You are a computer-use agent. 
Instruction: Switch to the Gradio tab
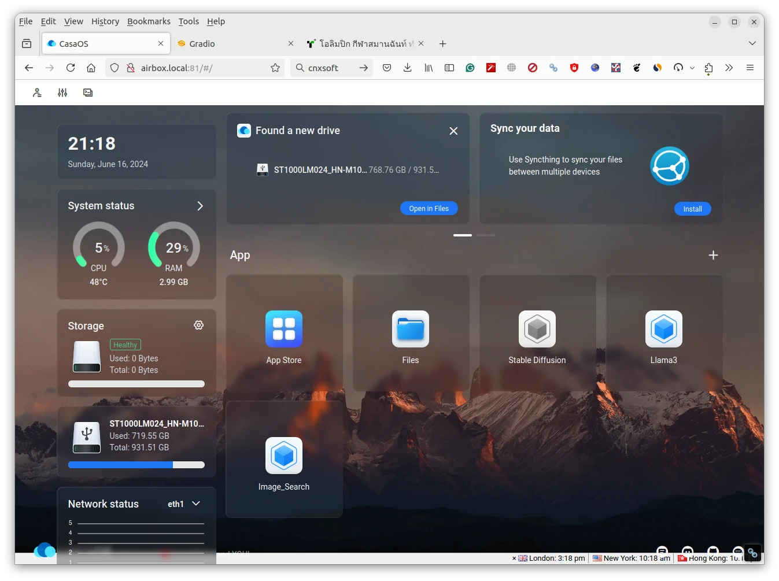[x=236, y=43]
